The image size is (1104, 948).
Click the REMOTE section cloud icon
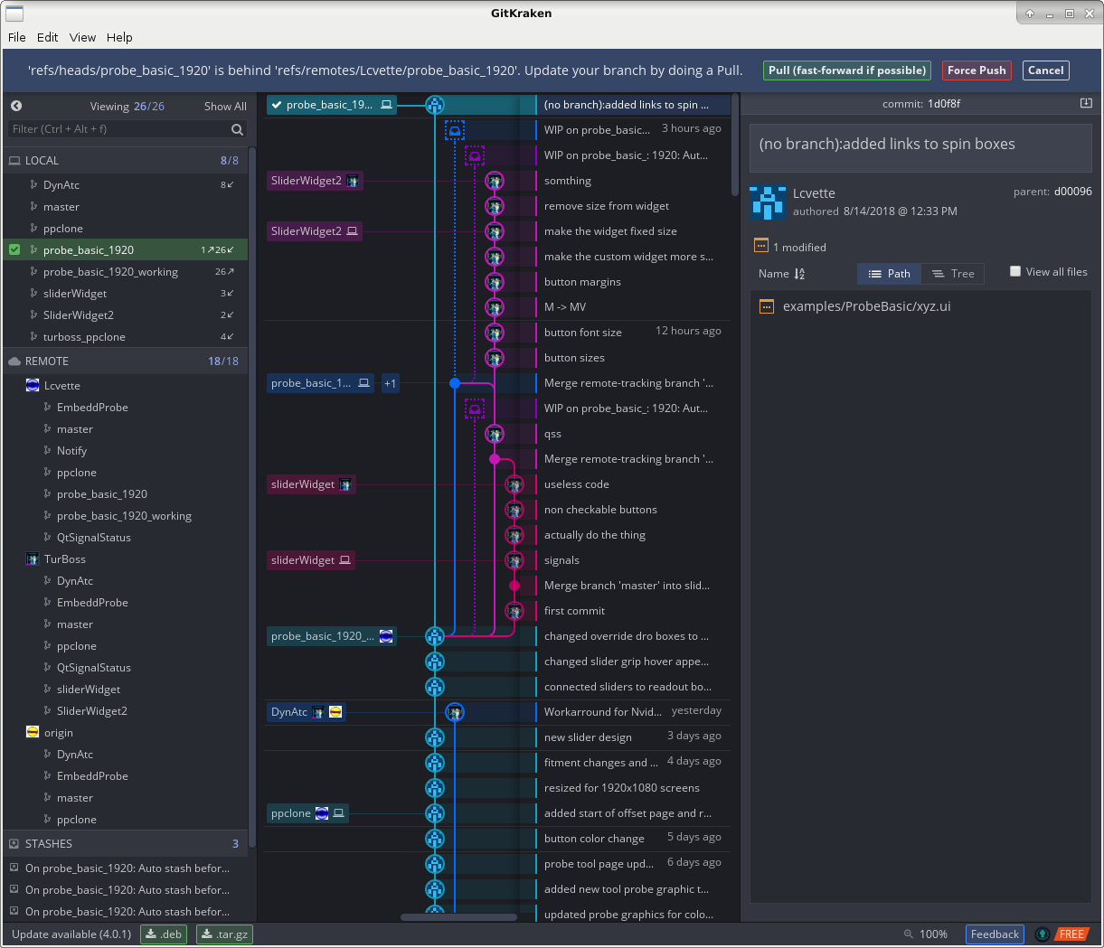click(14, 361)
